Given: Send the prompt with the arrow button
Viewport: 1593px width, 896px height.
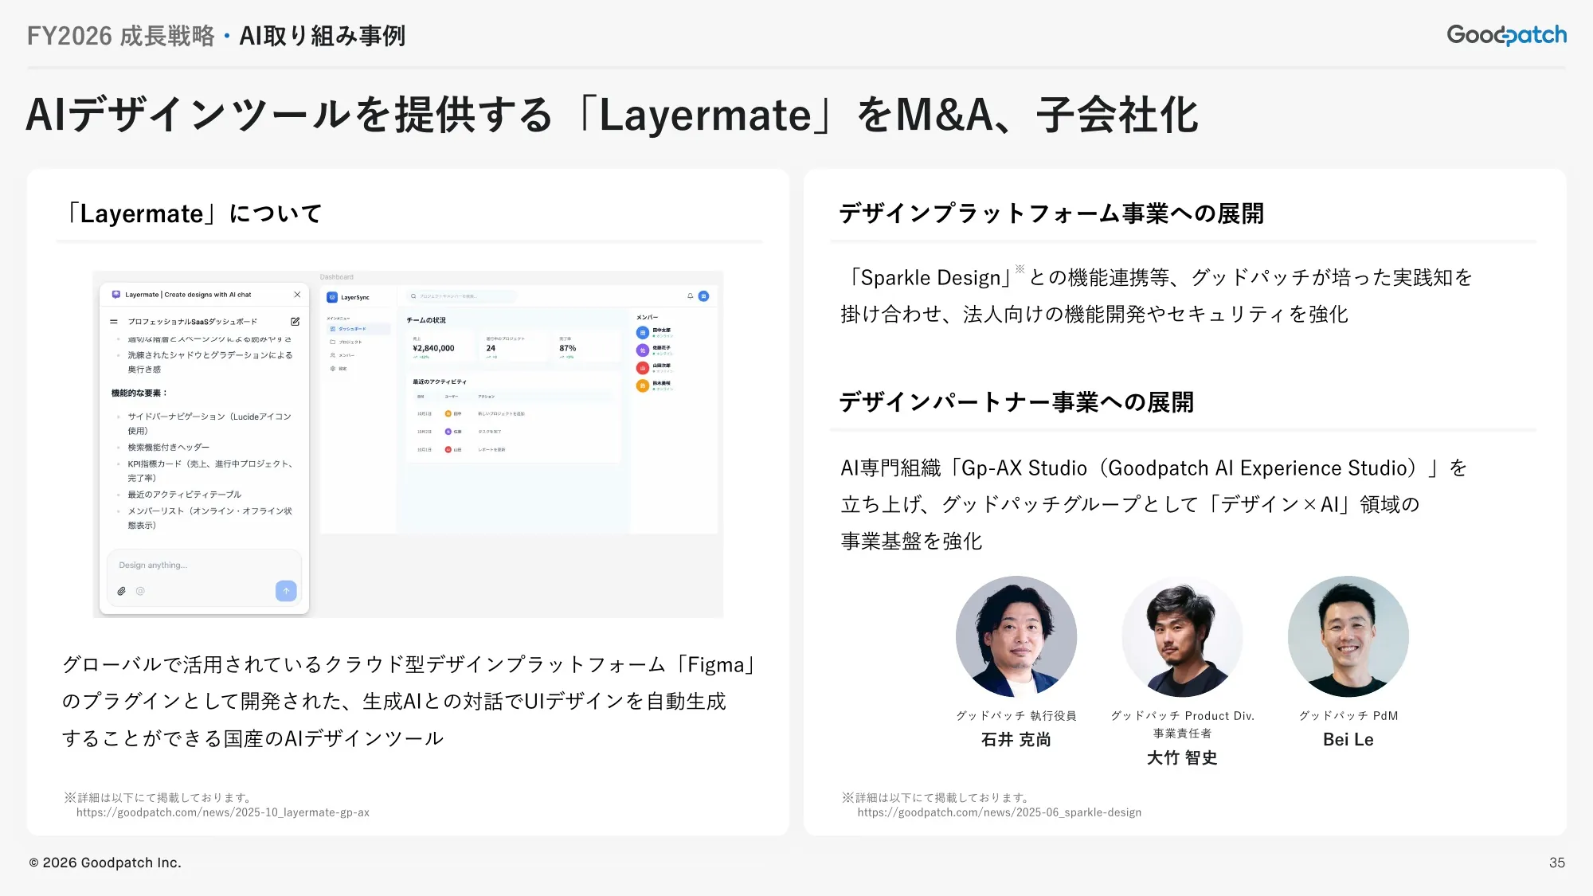Looking at the screenshot, I should pos(286,591).
